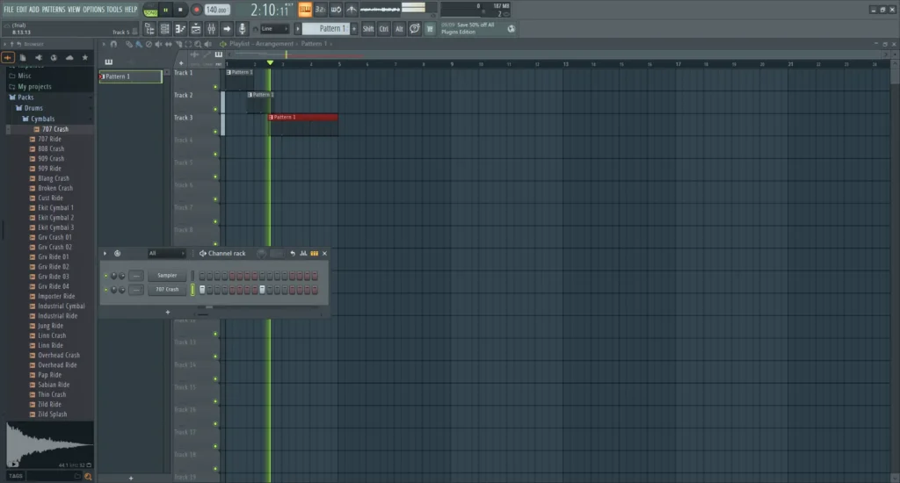Toggle the playlist snap magnet icon
Screen dimensions: 900x483
point(113,44)
